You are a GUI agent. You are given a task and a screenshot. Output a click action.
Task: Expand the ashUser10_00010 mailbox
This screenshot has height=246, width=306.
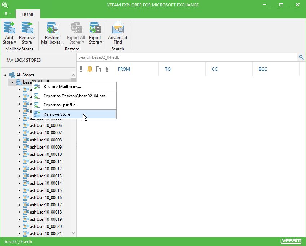[19, 154]
